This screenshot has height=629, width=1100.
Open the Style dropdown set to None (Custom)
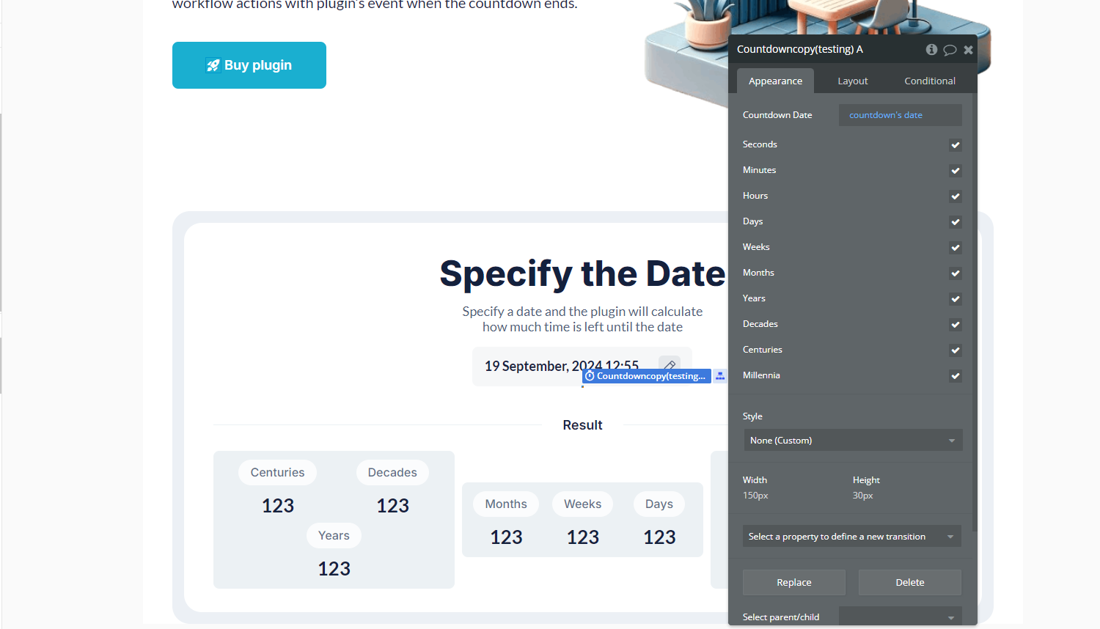[x=853, y=440]
